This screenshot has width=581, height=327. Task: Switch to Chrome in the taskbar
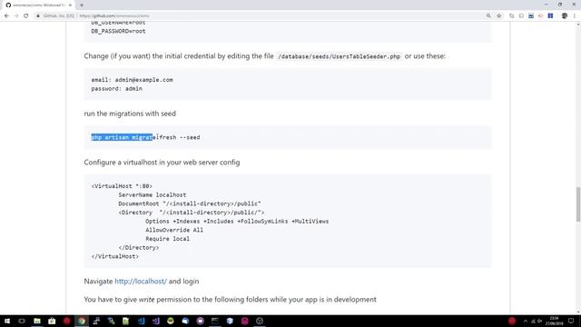[x=82, y=321]
